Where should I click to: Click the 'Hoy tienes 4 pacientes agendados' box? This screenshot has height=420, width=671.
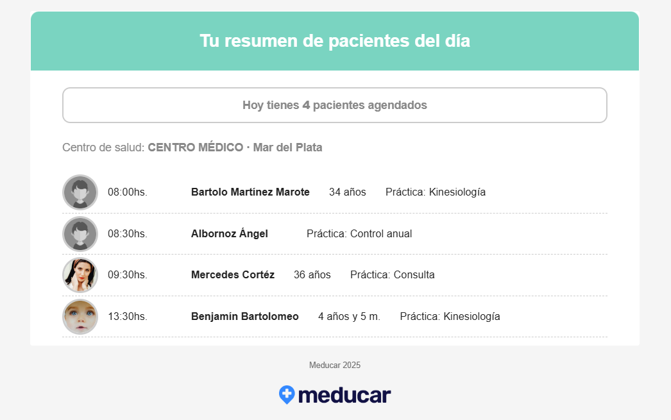(335, 105)
